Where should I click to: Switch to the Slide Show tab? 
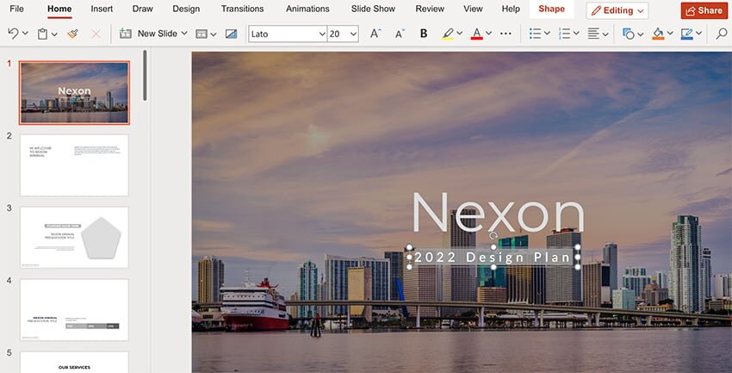pos(375,9)
